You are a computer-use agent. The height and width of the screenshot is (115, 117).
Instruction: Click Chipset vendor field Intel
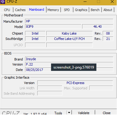(x=35, y=33)
